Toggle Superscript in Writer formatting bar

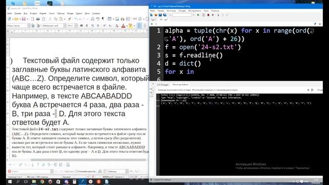click(x=105, y=26)
